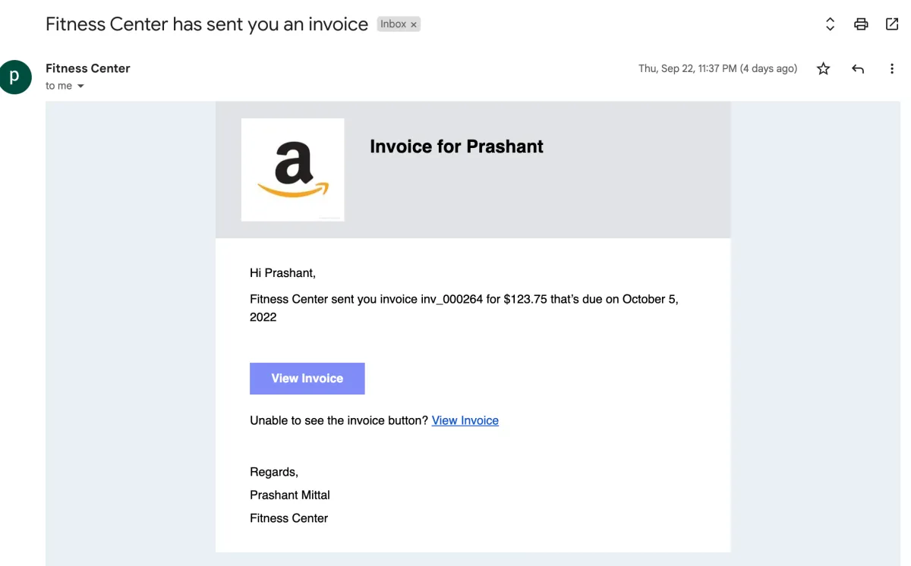This screenshot has height=566, width=911.
Task: Click the expand all chevrons icon
Action: pyautogui.click(x=830, y=24)
